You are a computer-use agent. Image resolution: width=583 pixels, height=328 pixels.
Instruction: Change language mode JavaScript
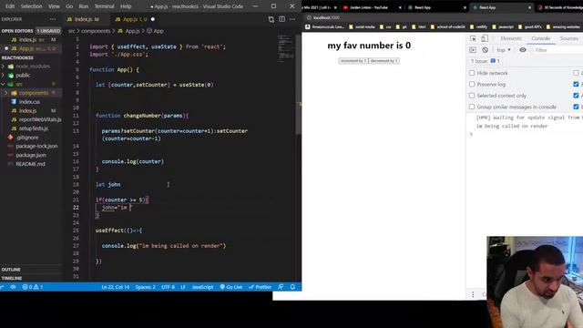click(x=202, y=287)
